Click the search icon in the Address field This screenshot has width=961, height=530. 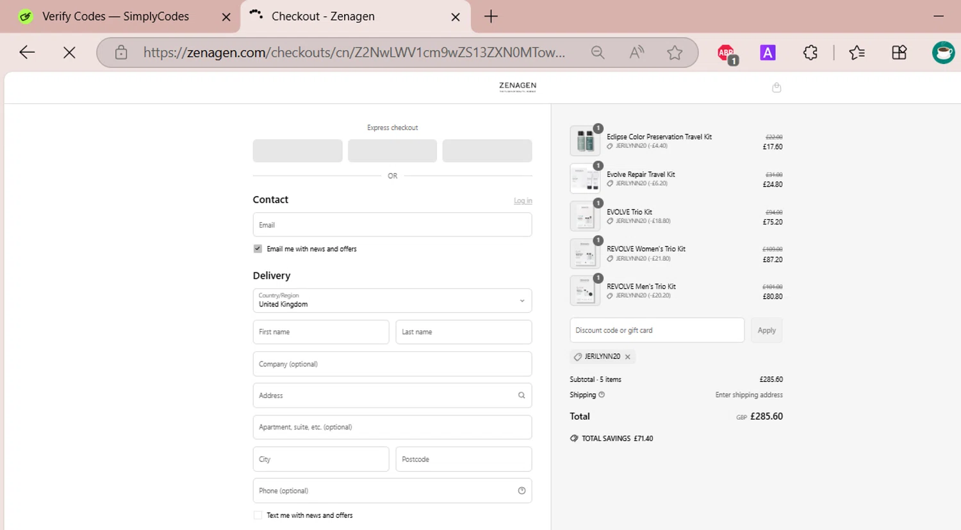point(522,395)
